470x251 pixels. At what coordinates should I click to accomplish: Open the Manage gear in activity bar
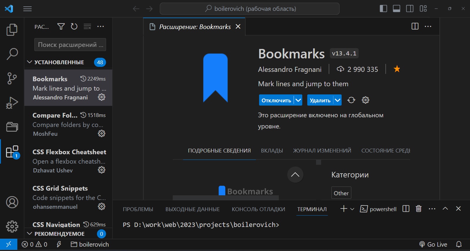(12, 226)
